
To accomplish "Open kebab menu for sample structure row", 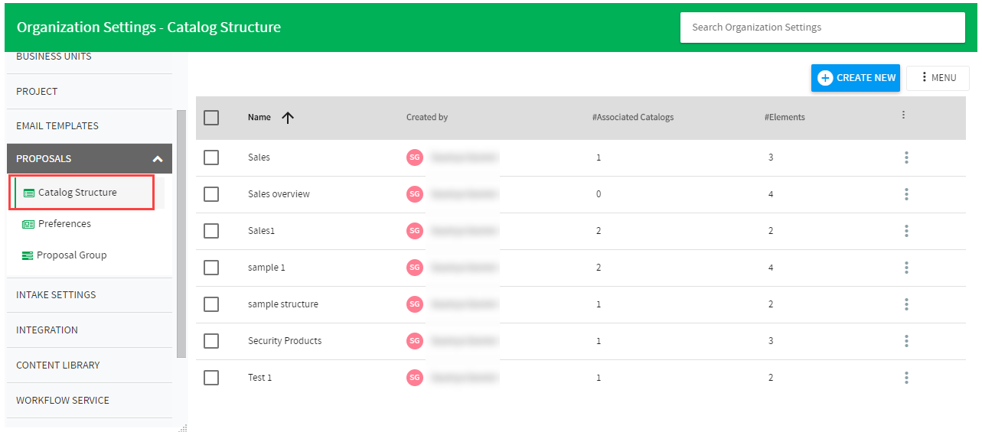I will tap(906, 304).
